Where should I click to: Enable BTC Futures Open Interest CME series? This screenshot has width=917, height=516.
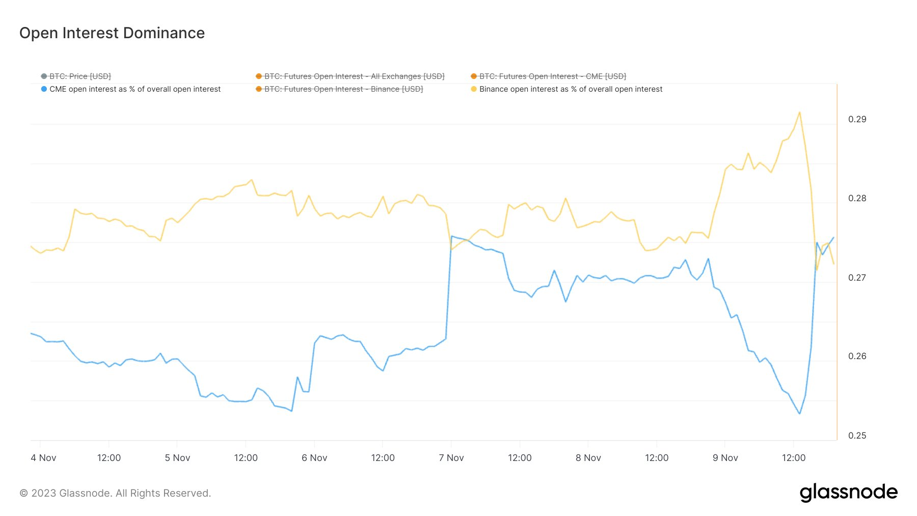pos(552,76)
